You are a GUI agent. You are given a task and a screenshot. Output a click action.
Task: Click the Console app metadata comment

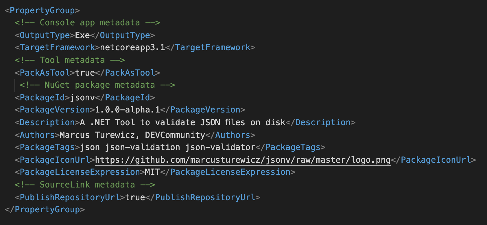(87, 23)
